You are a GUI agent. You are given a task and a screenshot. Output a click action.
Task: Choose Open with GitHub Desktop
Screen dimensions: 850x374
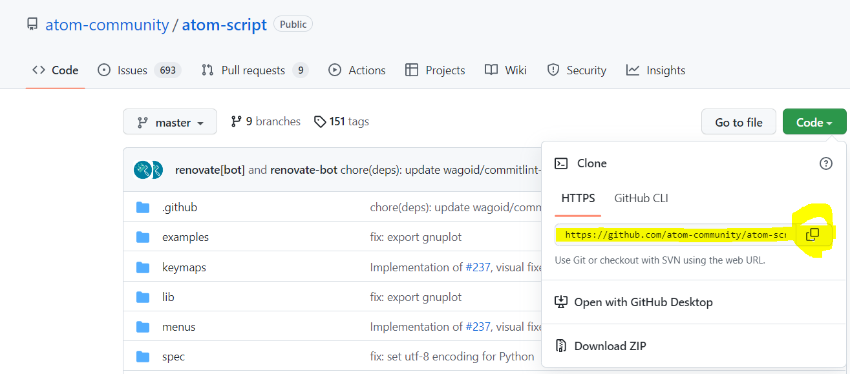point(633,302)
